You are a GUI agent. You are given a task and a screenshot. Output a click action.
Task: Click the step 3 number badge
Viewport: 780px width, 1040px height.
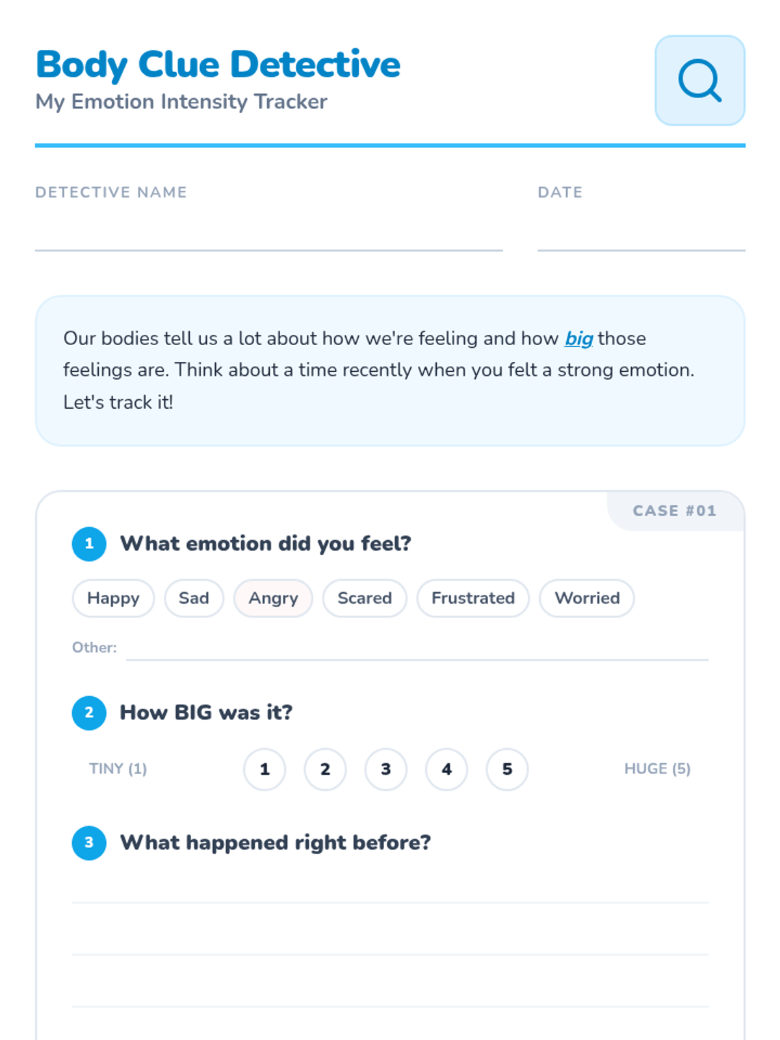click(x=89, y=843)
